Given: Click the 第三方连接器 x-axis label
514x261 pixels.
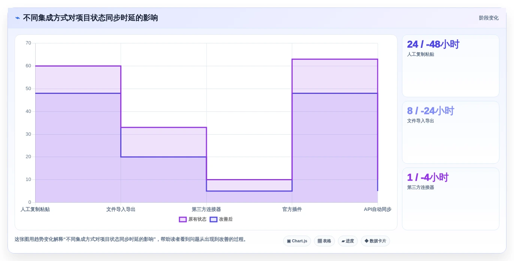Looking at the screenshot, I should [x=206, y=209].
